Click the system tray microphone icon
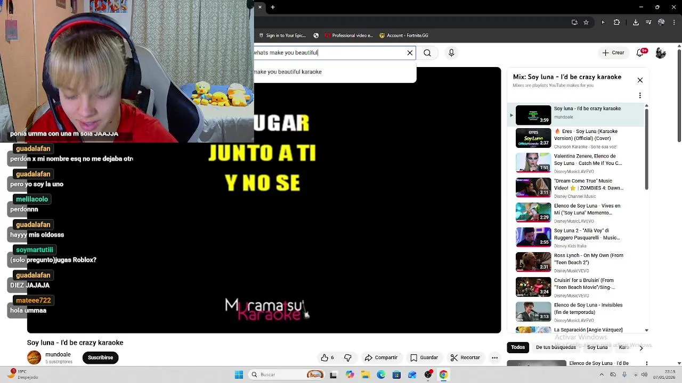682x383 pixels. [624, 374]
